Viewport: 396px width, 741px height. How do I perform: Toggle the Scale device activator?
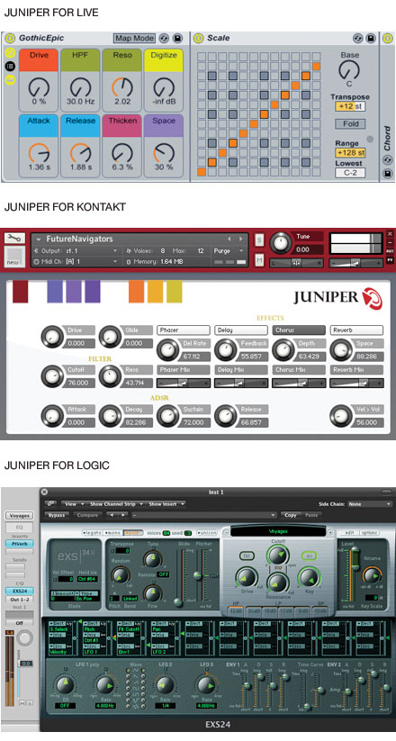tap(199, 38)
